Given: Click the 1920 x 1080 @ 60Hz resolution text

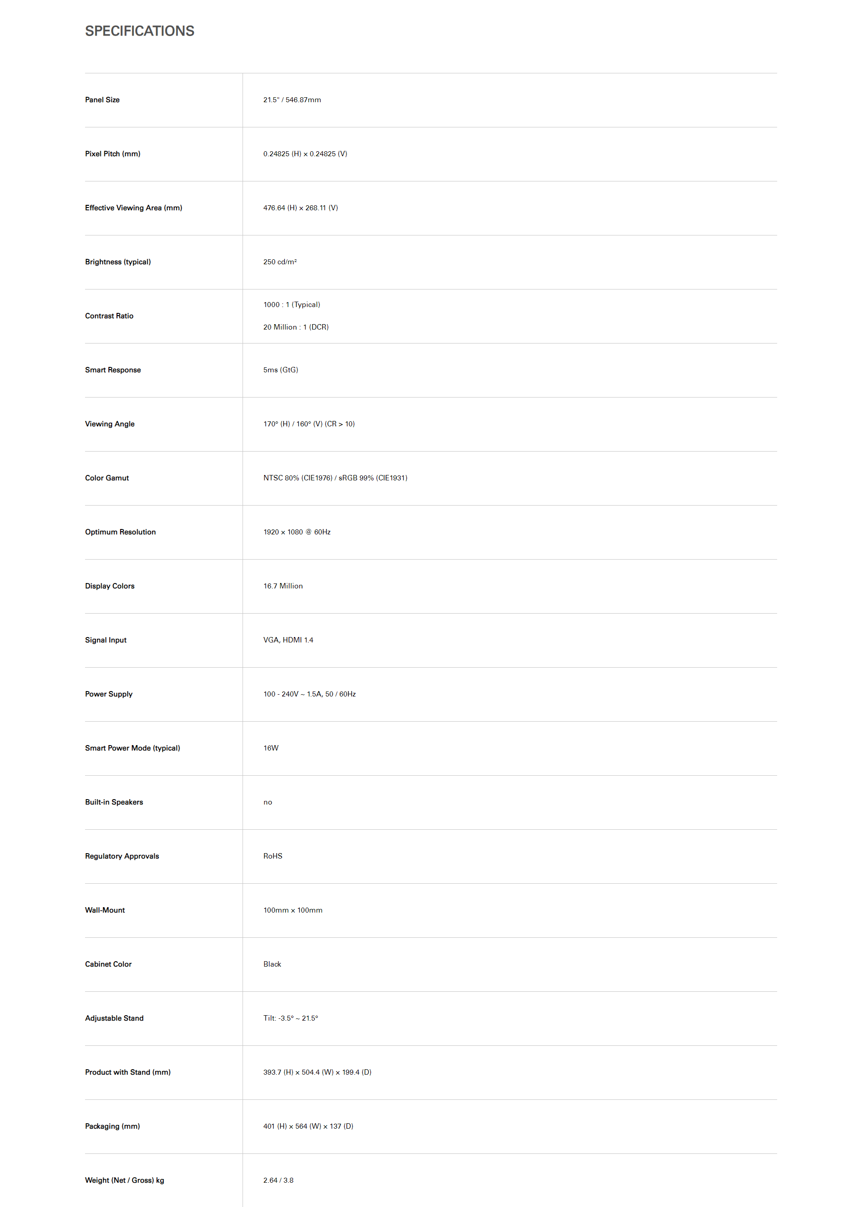Looking at the screenshot, I should [x=297, y=532].
